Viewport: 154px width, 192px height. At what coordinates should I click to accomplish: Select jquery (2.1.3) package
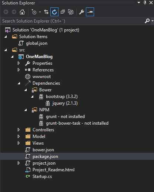pyautogui.click(x=65, y=103)
